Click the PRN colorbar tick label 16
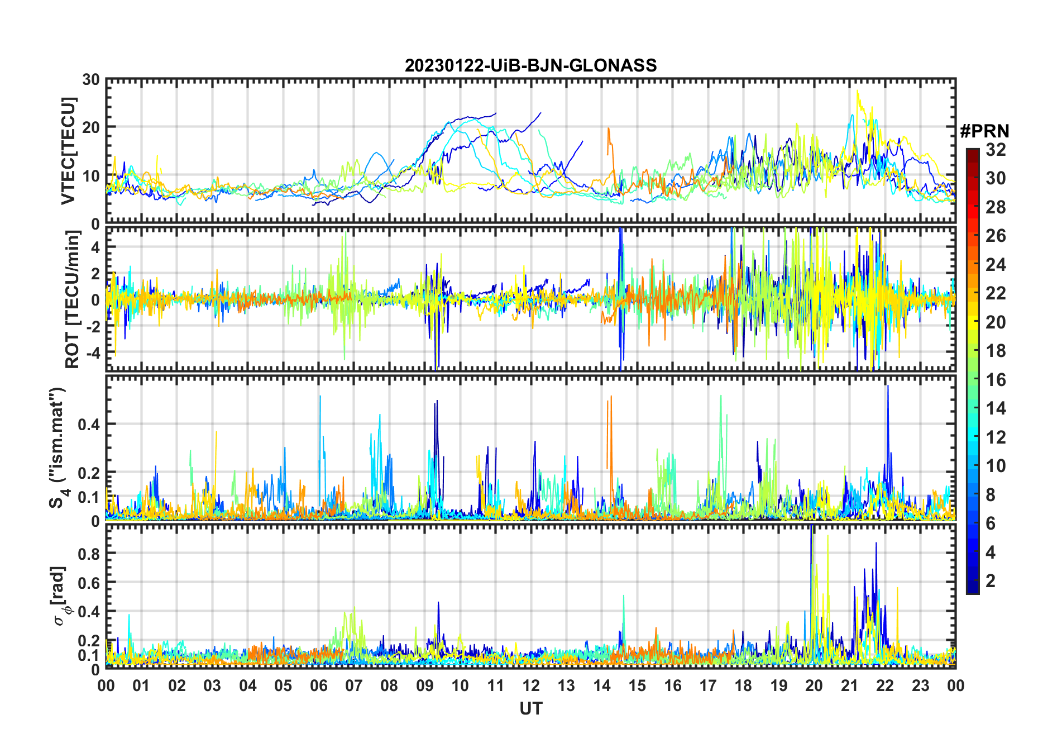 click(x=996, y=379)
